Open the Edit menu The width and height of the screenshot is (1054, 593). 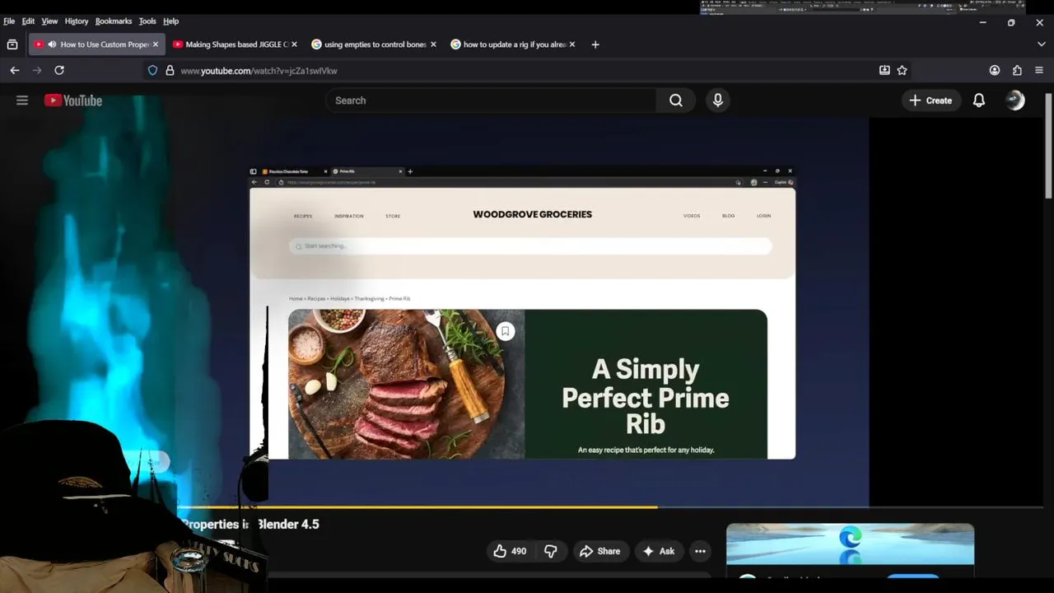[28, 21]
